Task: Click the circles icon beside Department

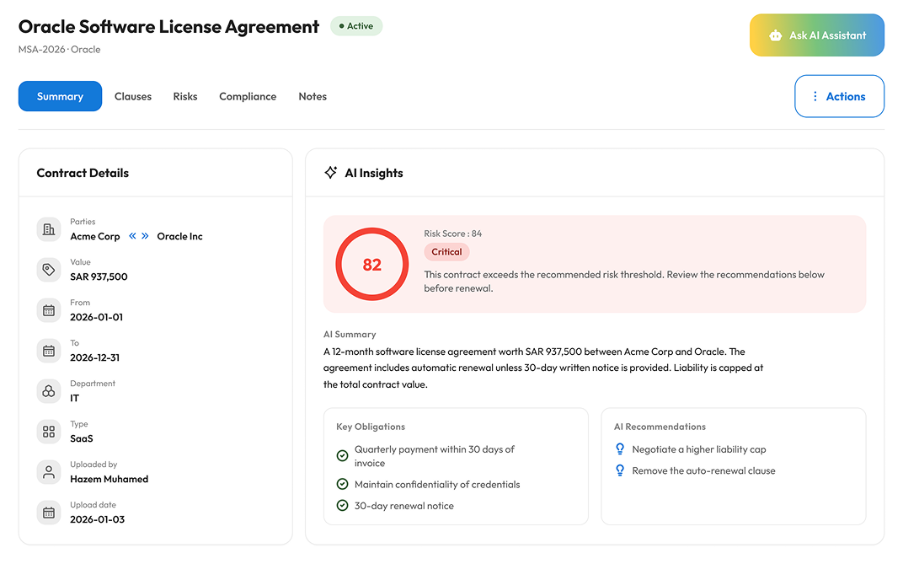Action: coord(49,391)
